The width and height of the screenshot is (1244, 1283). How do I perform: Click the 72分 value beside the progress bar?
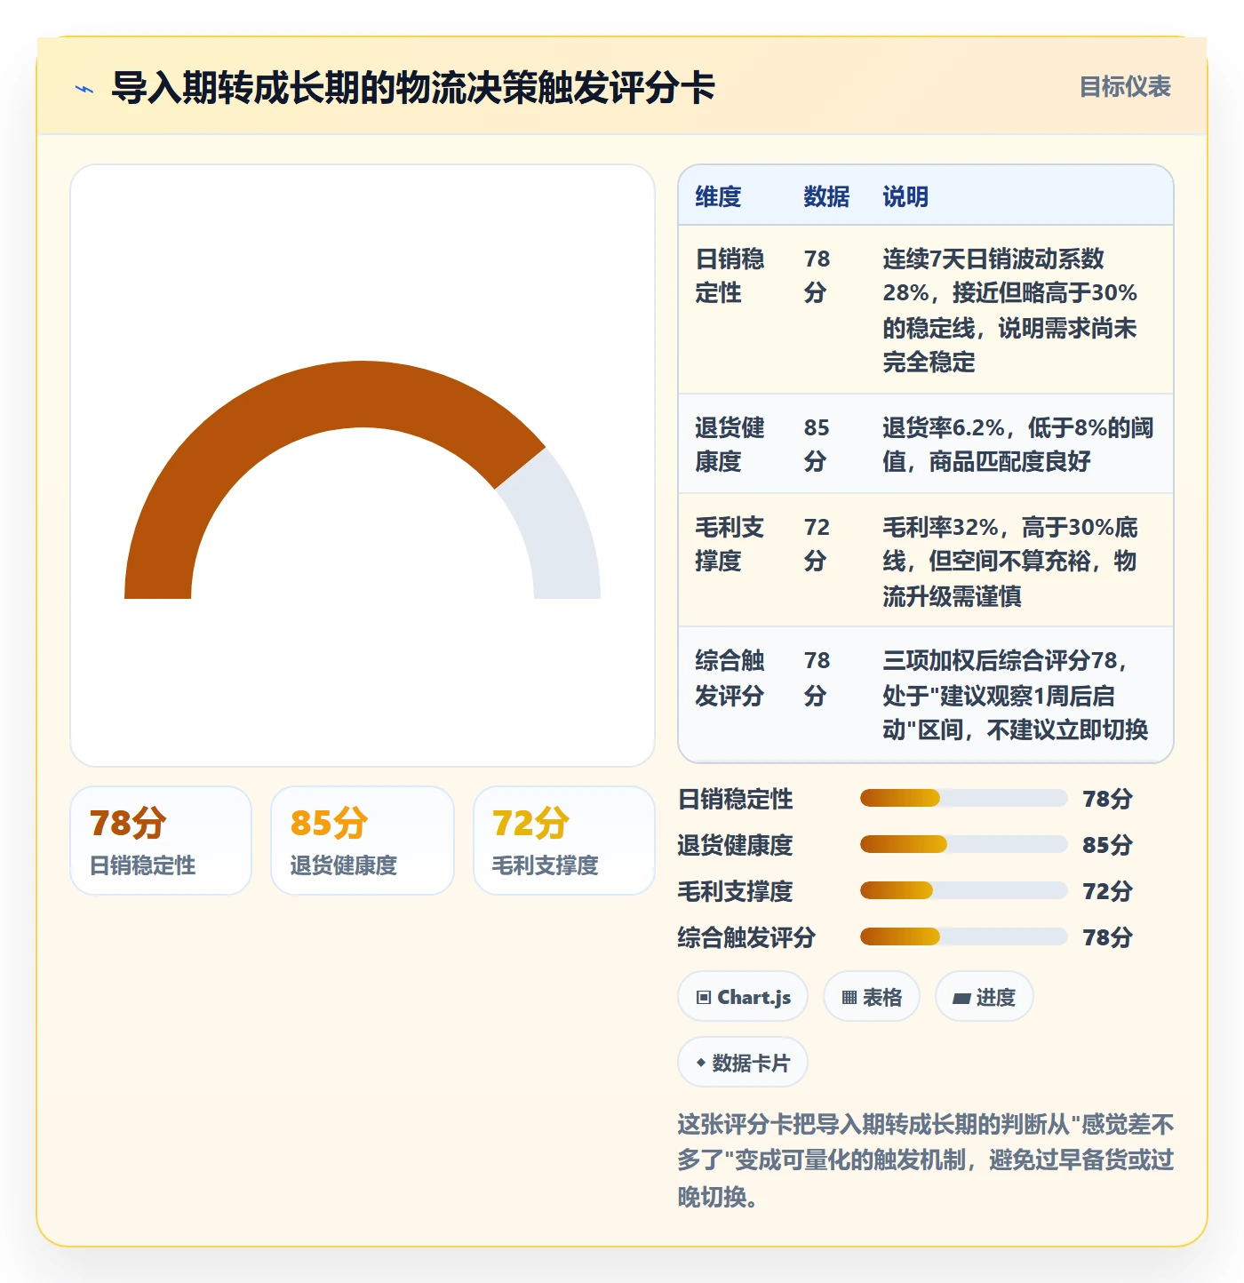pos(1107,890)
